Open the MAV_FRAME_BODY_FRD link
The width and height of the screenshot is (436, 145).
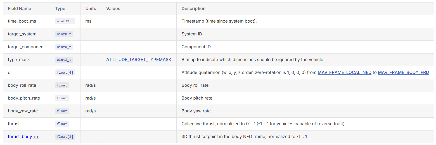click(403, 72)
